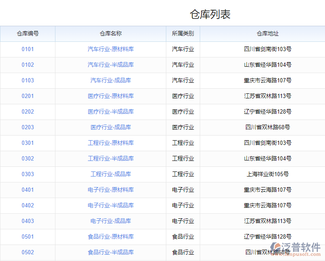Open the 电子行业-原材料库 warehouse link
Viewport: 325px width, 261px height.
point(111,190)
